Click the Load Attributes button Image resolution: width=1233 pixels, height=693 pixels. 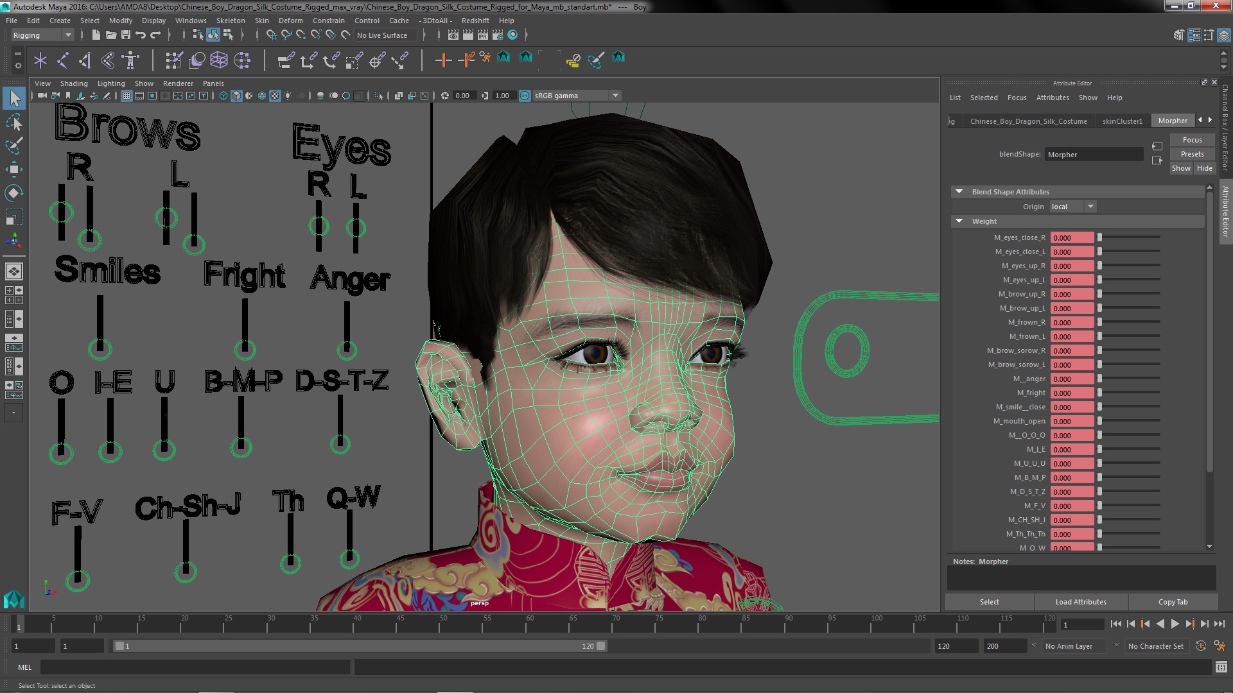pyautogui.click(x=1081, y=602)
